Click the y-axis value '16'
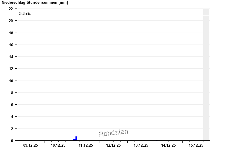 [11, 45]
